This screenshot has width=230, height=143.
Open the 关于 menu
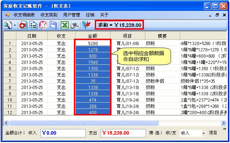[x=104, y=15]
